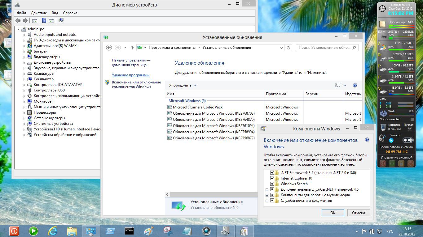423x237 pixels.
Task: Change the view layout of updates list
Action: coord(338,85)
